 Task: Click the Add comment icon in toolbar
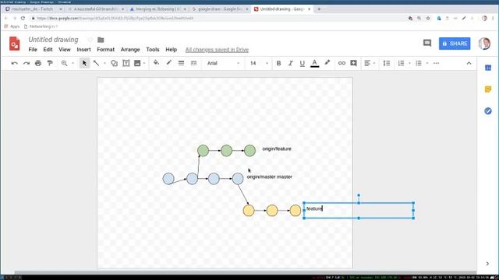pos(353,63)
